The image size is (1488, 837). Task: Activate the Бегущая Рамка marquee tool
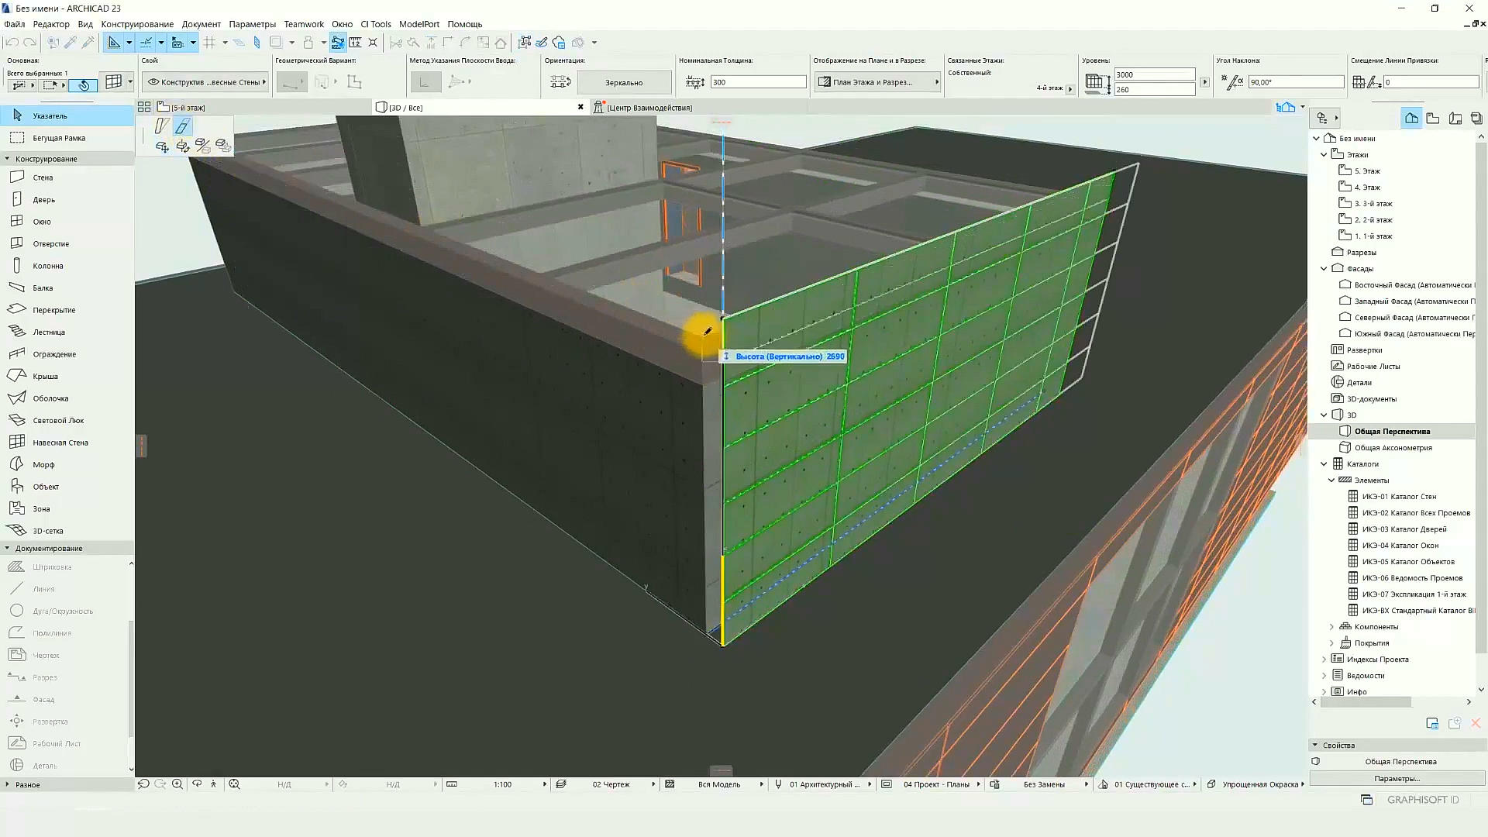click(x=58, y=138)
